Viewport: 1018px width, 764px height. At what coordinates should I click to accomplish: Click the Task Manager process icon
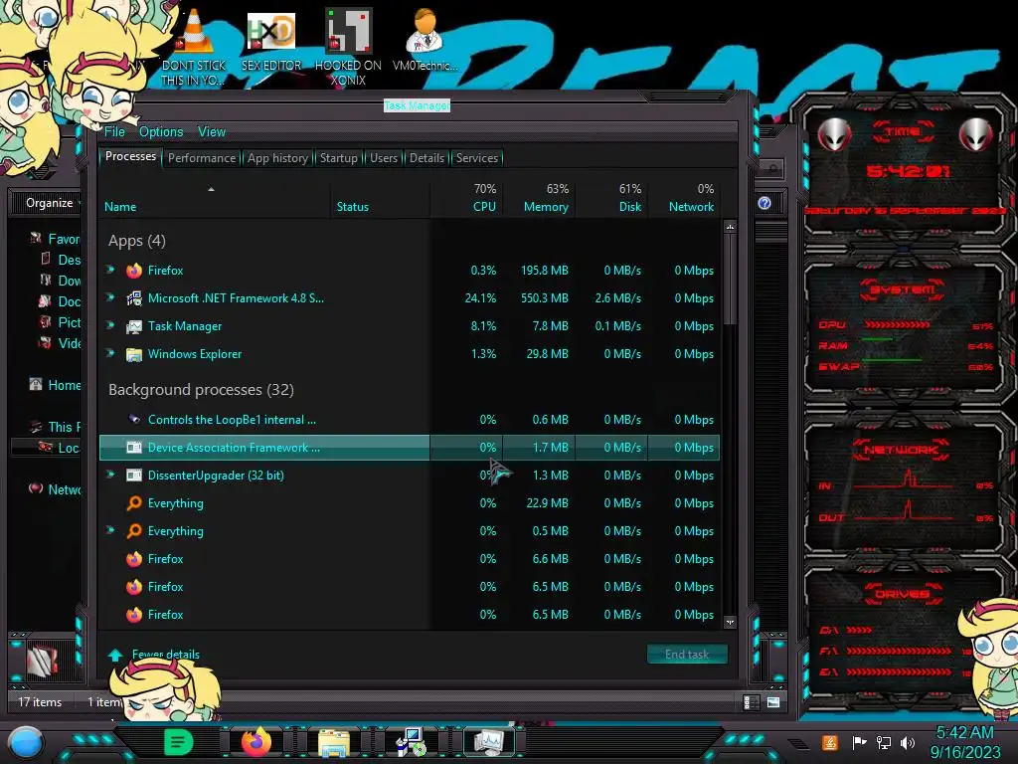click(x=134, y=326)
